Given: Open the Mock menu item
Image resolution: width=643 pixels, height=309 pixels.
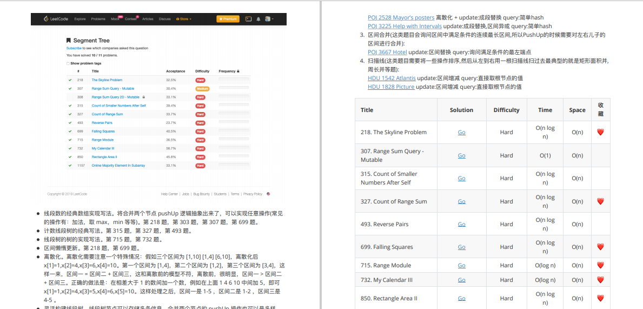Looking at the screenshot, I should click(115, 19).
